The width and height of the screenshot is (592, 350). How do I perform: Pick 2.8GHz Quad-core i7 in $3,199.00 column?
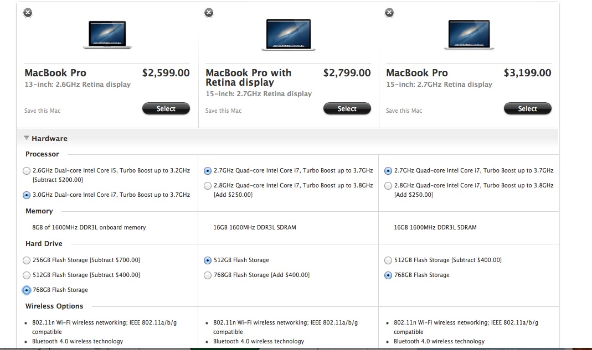388,186
